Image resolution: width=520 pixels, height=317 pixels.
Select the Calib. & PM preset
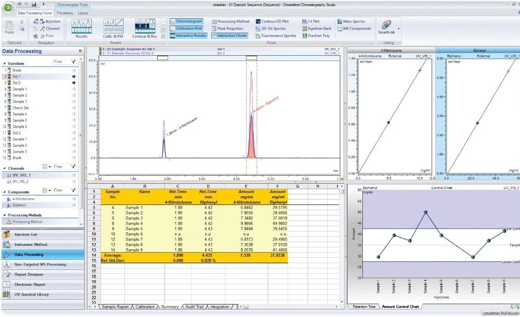click(113, 28)
